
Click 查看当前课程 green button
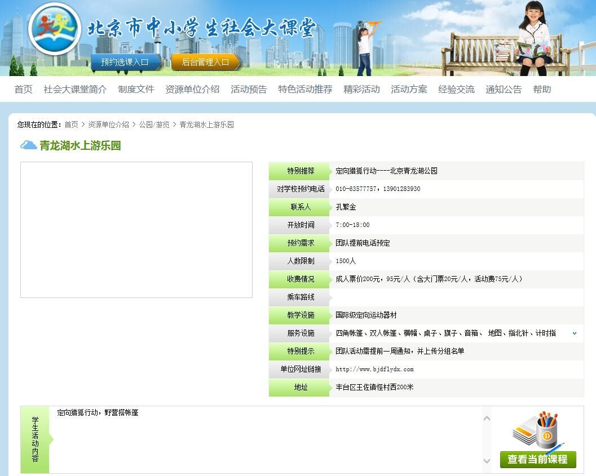(x=537, y=459)
